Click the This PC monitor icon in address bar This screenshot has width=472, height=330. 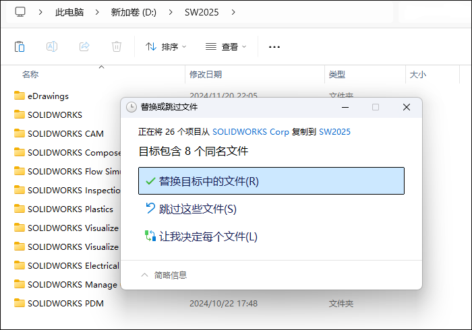pyautogui.click(x=20, y=12)
